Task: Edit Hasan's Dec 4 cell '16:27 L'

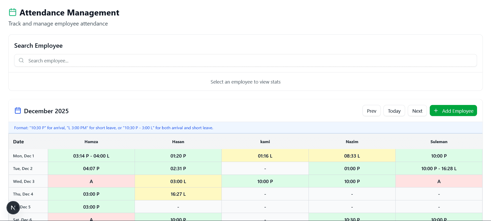Action: pos(178,194)
